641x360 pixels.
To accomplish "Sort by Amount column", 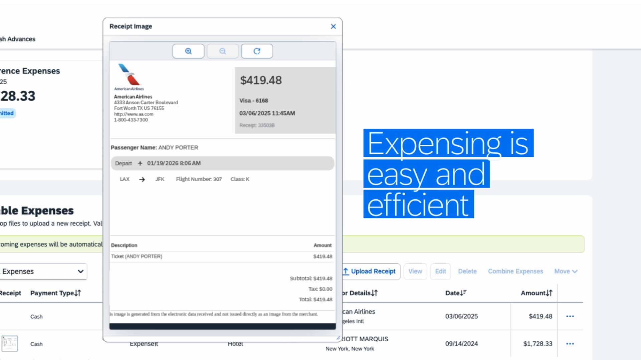I will [x=537, y=293].
